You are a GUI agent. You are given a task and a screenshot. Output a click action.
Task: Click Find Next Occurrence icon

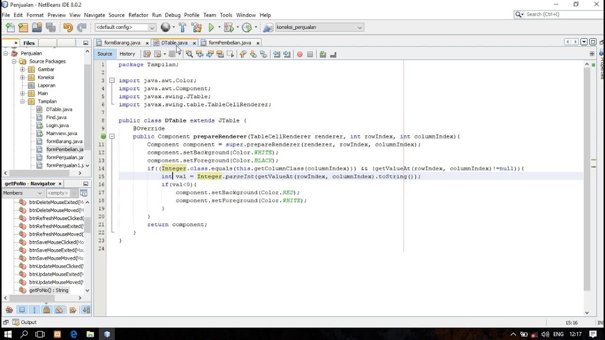pyautogui.click(x=210, y=54)
